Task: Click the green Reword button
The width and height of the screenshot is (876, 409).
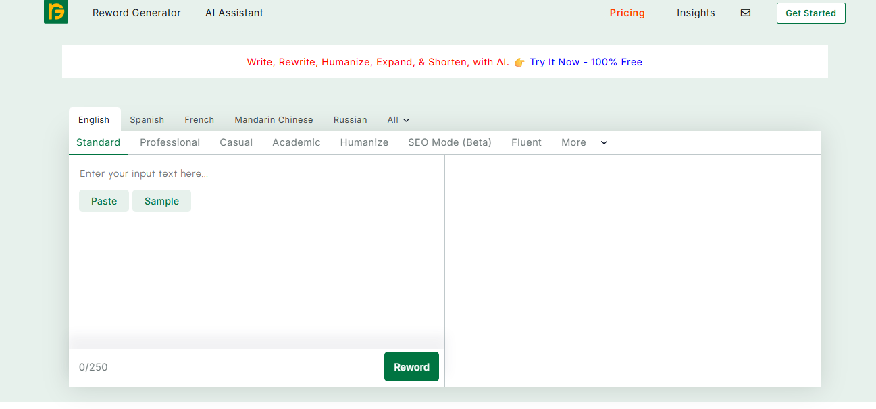Action: [411, 366]
